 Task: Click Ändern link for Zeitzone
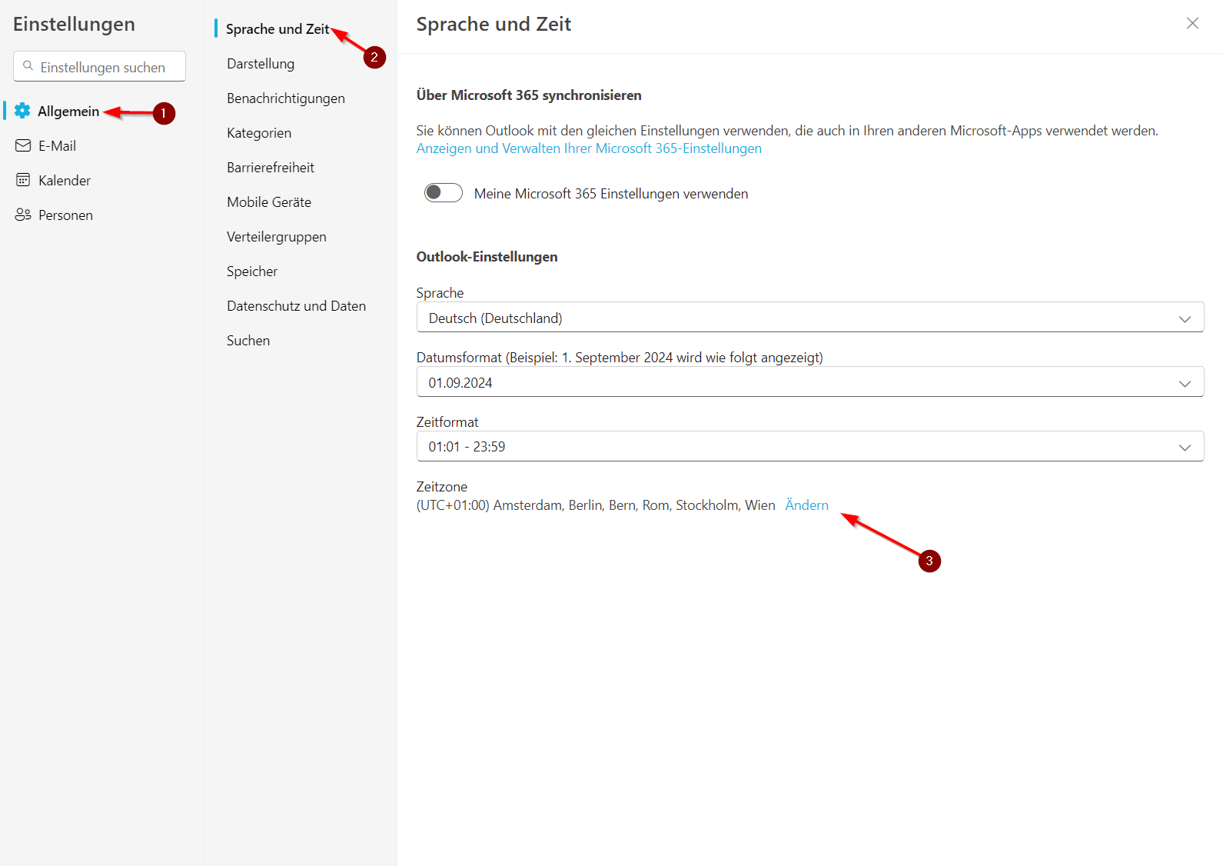click(806, 505)
